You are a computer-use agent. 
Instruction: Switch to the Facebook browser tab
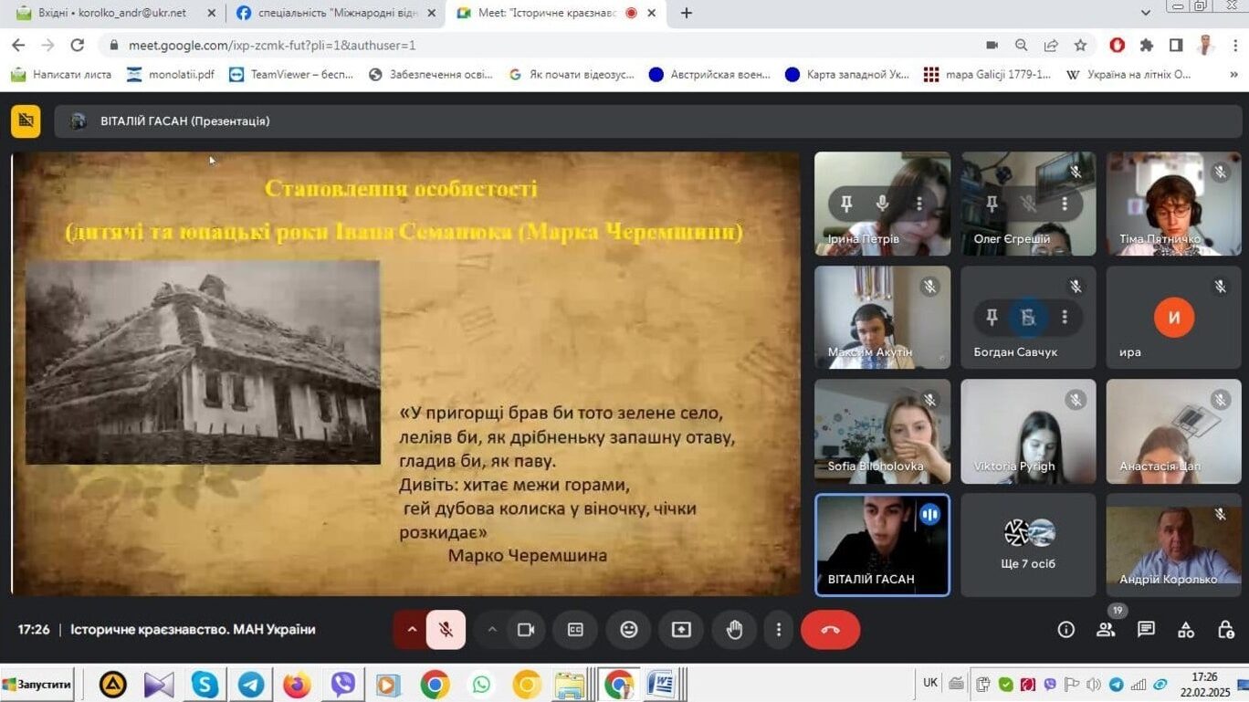tap(327, 13)
